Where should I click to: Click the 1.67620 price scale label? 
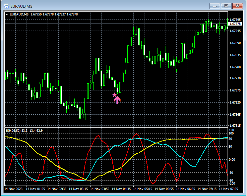point(235,103)
